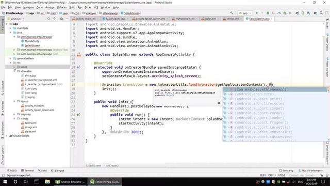
Task: Click Scroll from Source target icon
Action: 49,19
